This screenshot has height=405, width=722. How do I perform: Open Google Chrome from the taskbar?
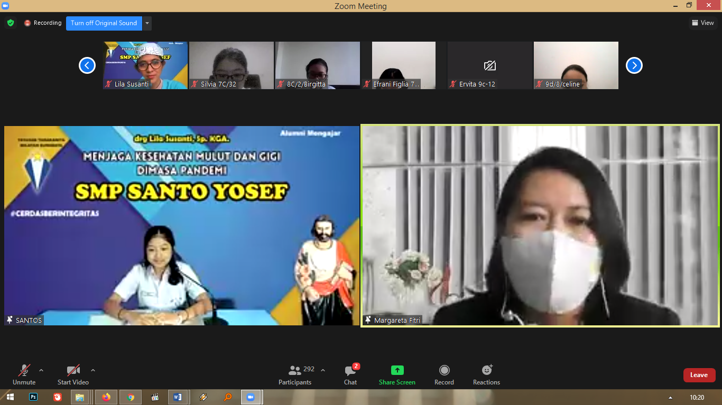pos(131,397)
